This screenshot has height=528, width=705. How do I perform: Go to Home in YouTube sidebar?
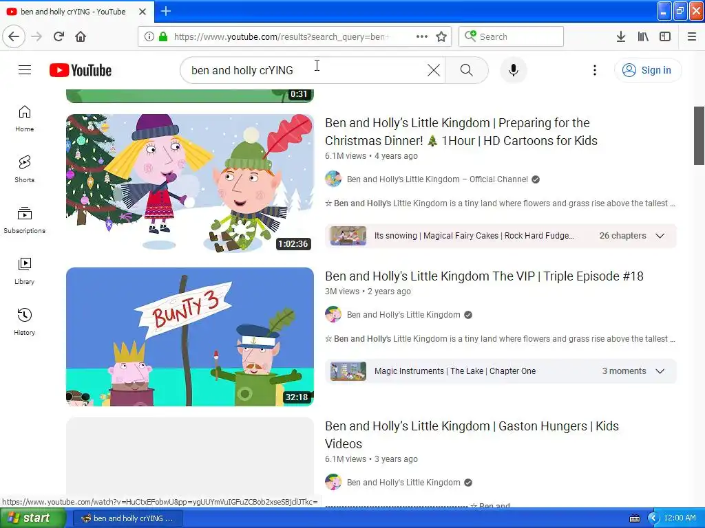coord(25,118)
